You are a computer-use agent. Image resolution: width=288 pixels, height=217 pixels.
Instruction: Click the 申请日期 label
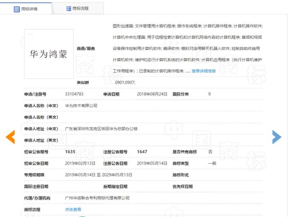111,94
